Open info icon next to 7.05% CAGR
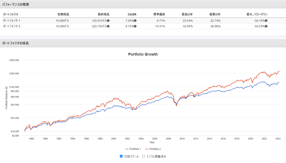Viewport: 286px width, 163px height. 135,20
